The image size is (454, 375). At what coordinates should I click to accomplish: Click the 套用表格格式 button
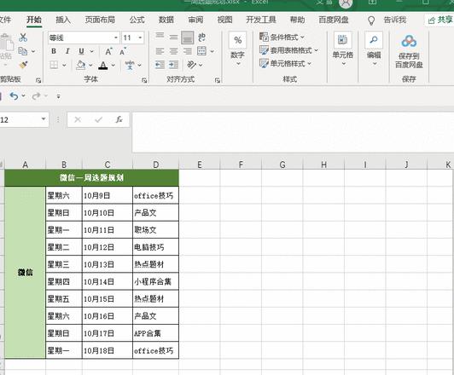coord(289,50)
